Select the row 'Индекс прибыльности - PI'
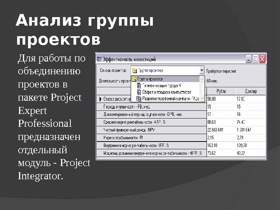This screenshot has height=210, width=280. point(152,138)
